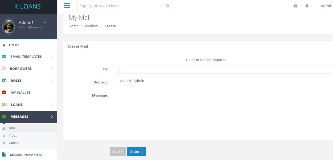333x160 pixels.
Task: Open Inbox under Messages
Action: [13, 135]
